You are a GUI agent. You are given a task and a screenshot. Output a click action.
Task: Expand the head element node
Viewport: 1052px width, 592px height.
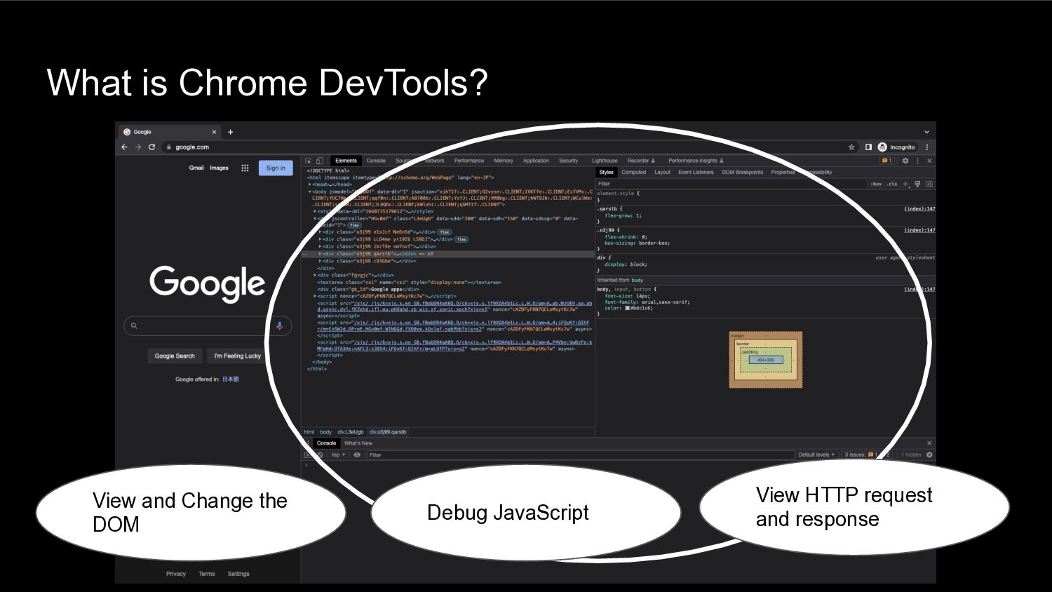[x=310, y=184]
